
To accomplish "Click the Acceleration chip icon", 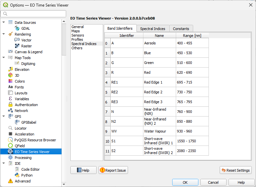I will (x=10, y=134).
